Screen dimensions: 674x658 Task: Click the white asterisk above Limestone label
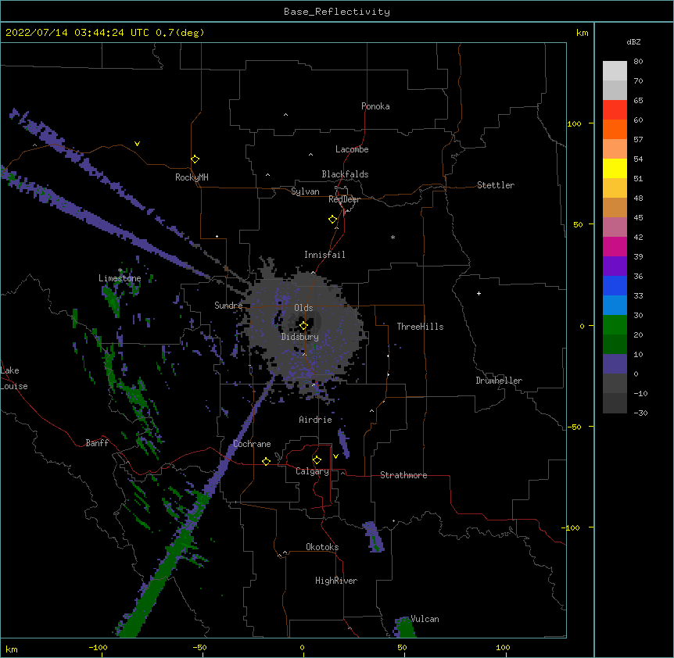point(120,270)
